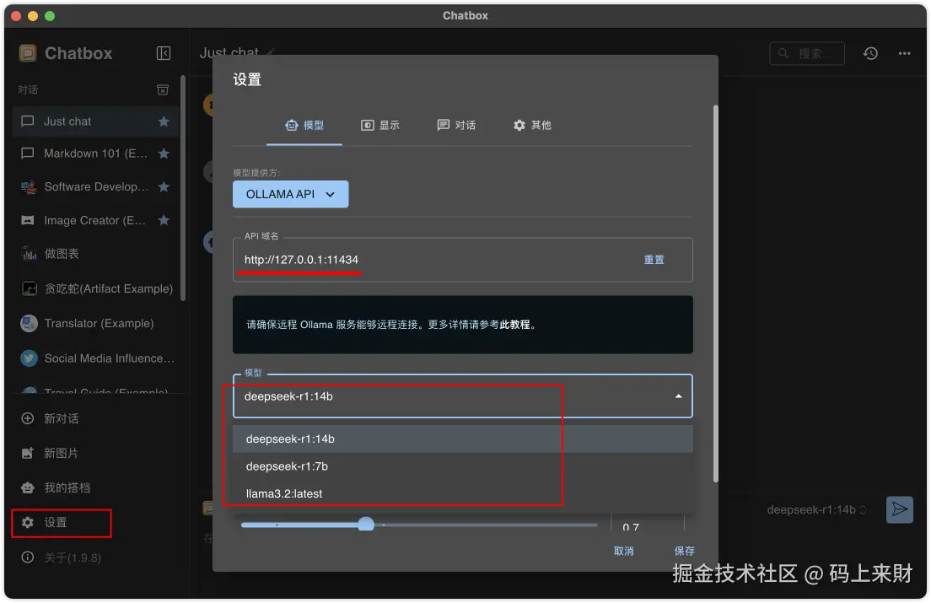Viewport: 931px width, 603px height.
Task: Click the conversation list scrollbar
Action: [183, 187]
